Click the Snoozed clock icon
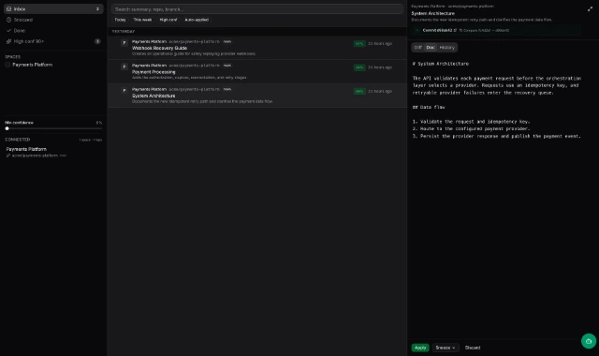Viewport: 599px width, 356px height. (x=8, y=20)
